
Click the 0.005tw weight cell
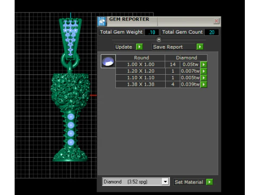point(190,78)
